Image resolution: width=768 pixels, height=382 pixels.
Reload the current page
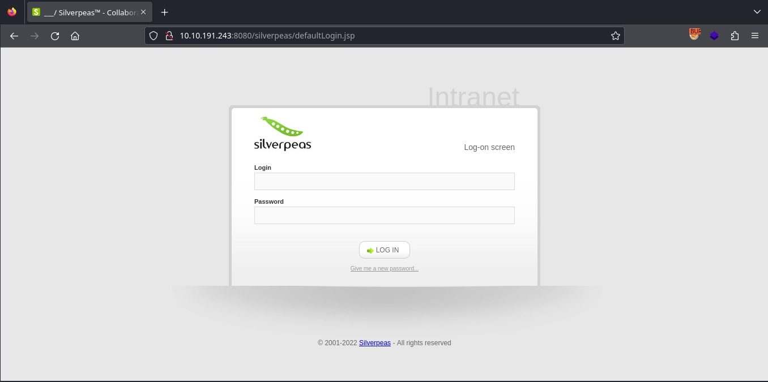coord(55,36)
